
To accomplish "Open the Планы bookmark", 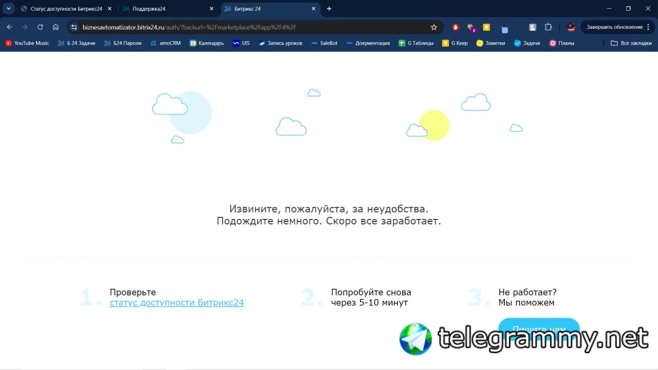I will pyautogui.click(x=562, y=43).
